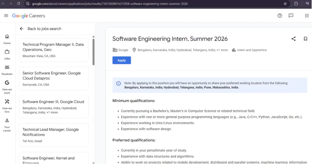The image size is (315, 168).
Task: Click 'Minimum qualifications:' heading
Action: (134, 101)
